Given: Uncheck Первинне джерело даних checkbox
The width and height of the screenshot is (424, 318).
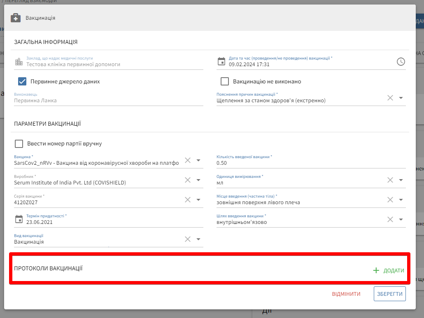Looking at the screenshot, I should tap(22, 81).
